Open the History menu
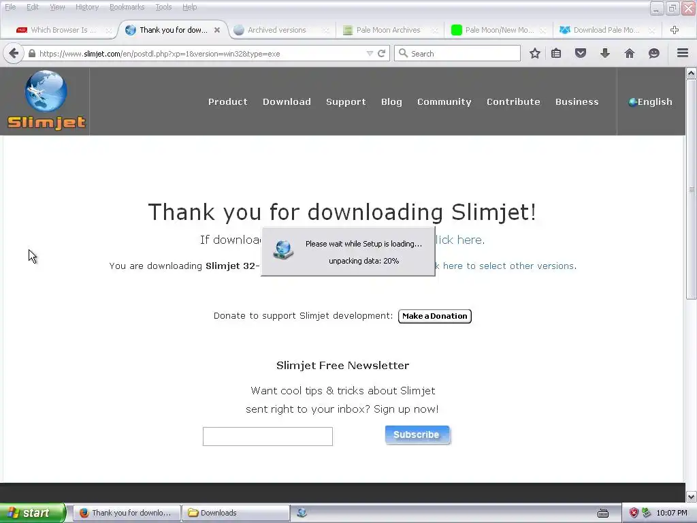Image resolution: width=697 pixels, height=523 pixels. pos(87,7)
